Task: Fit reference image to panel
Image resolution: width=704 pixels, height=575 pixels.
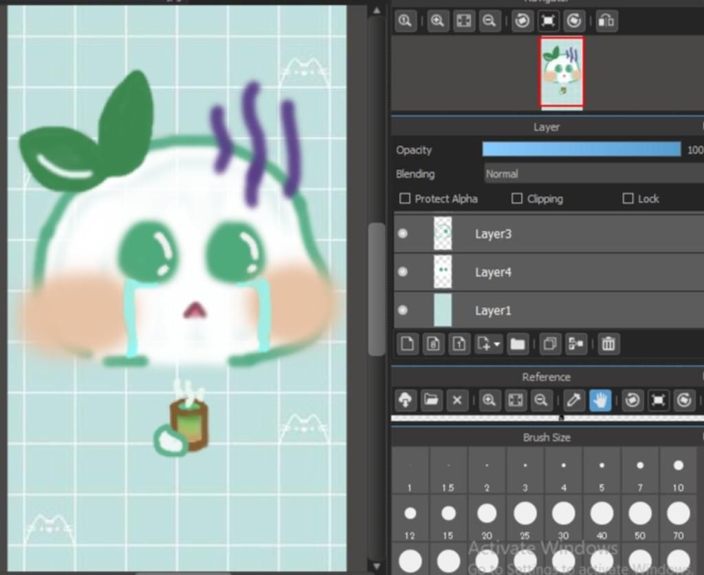Action: pos(516,400)
